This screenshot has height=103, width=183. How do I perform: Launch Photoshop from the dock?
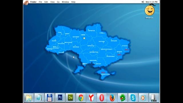click(60, 98)
